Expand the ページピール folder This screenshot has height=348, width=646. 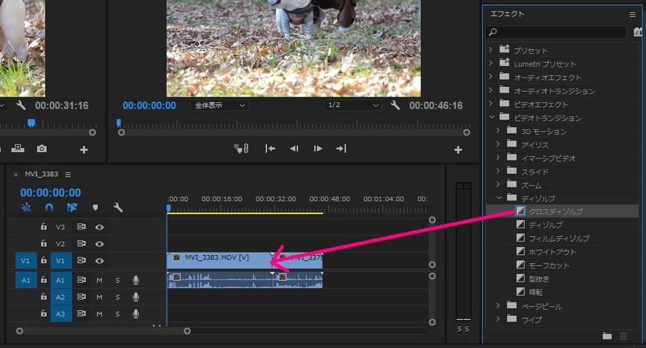coord(498,306)
